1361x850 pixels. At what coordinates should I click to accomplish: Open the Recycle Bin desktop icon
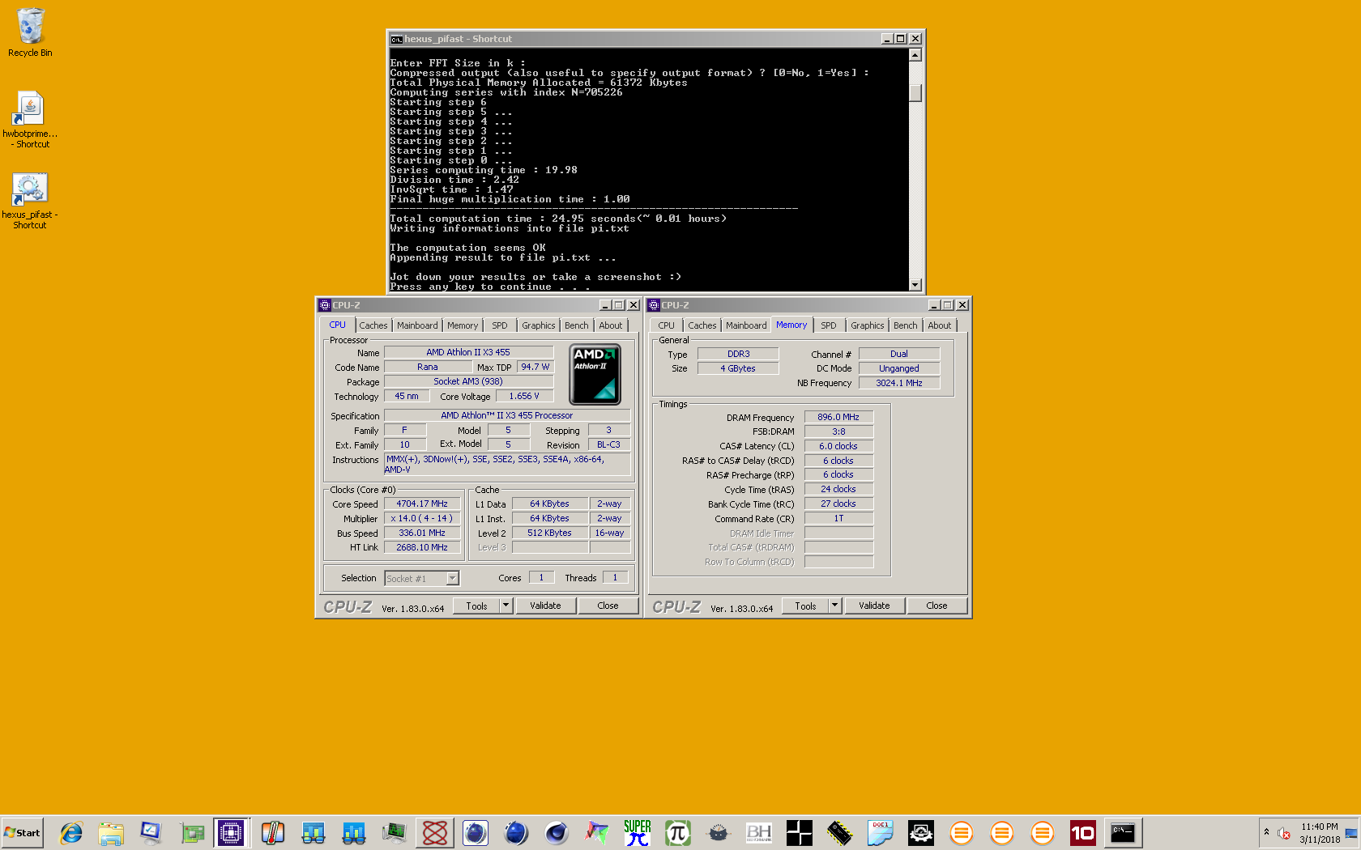[30, 32]
